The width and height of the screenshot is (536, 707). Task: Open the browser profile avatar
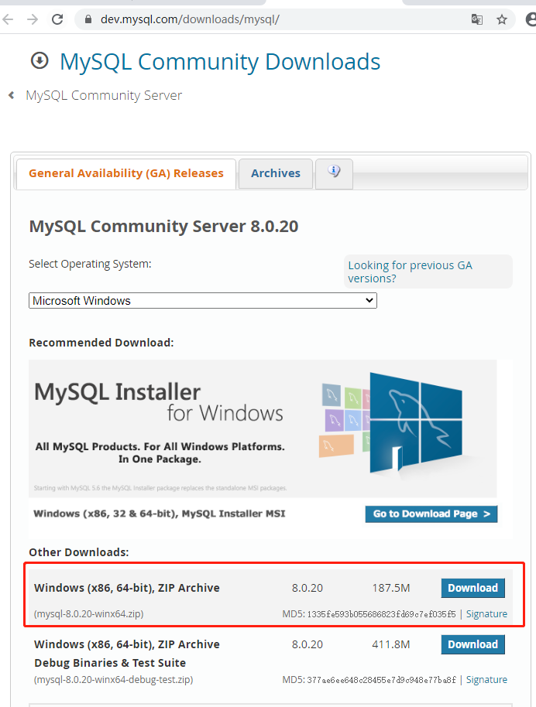point(531,19)
